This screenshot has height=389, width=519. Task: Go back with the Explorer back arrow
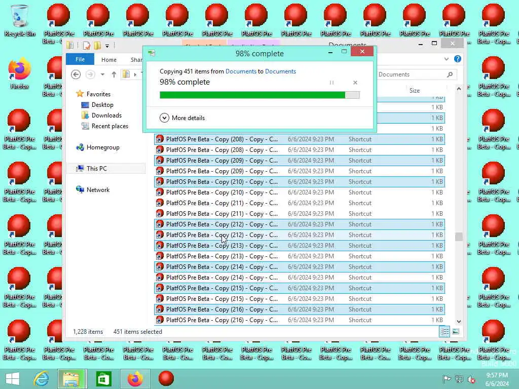pos(76,74)
